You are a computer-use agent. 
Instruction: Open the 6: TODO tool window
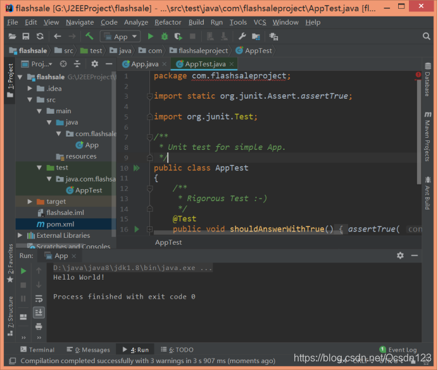177,350
